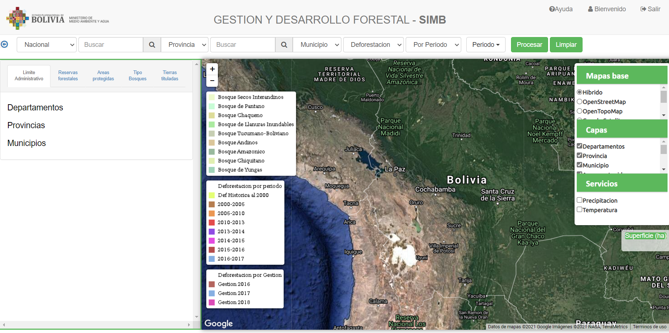Click the 2010-2013 red legend swatch
Viewport: 669px width, 333px height.
212,223
